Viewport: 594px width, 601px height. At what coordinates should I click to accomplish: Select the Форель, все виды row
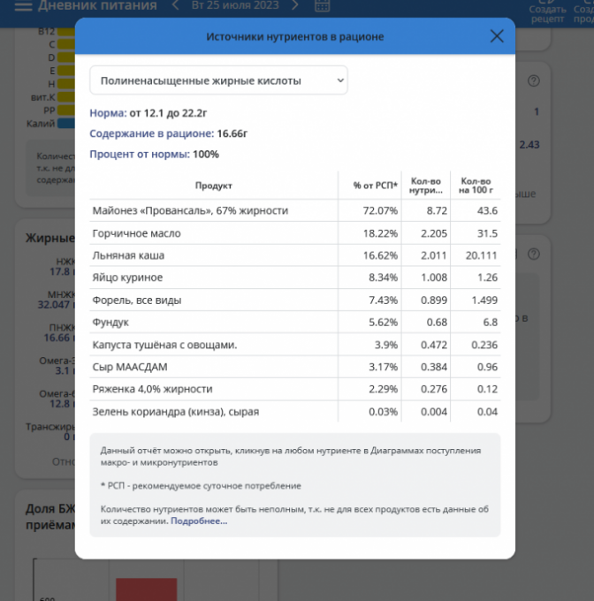pos(295,300)
